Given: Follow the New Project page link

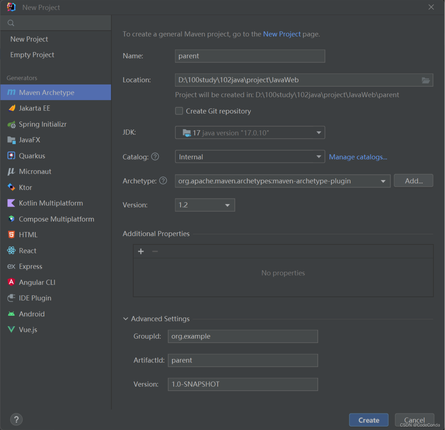Looking at the screenshot, I should coord(282,34).
